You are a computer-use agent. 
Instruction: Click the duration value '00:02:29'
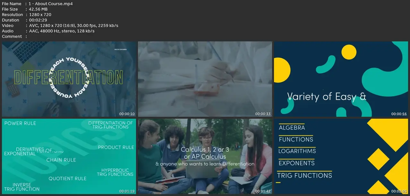pos(38,20)
